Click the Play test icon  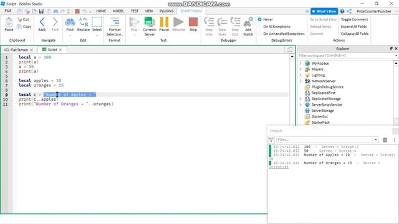(134, 22)
